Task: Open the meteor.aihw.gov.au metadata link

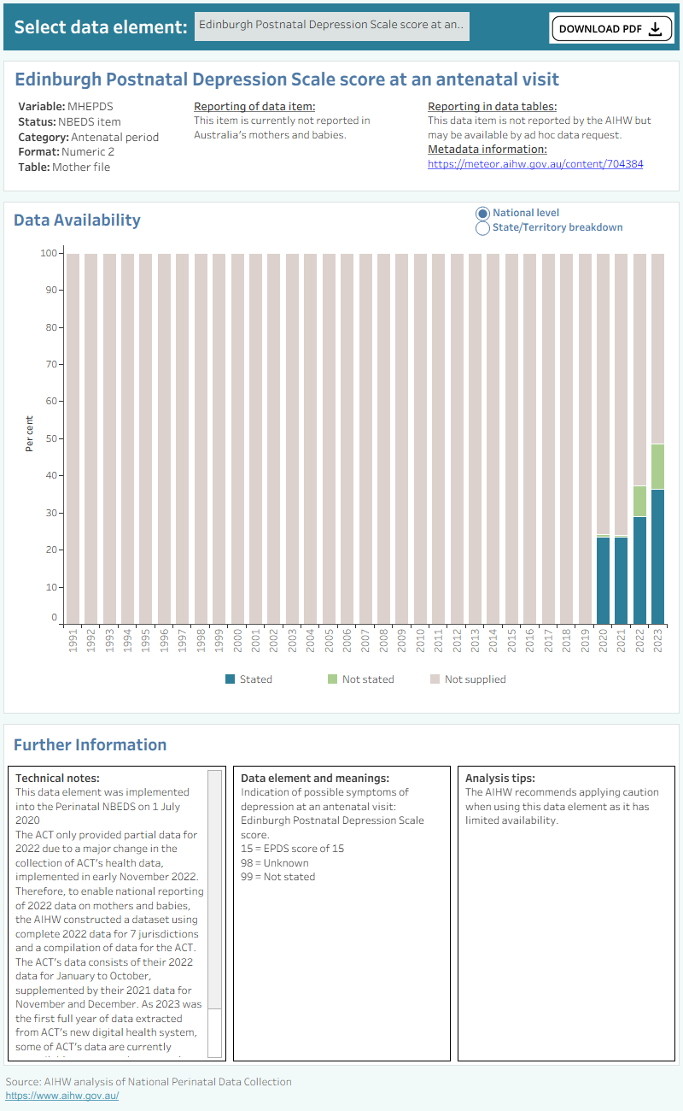Action: (x=535, y=163)
